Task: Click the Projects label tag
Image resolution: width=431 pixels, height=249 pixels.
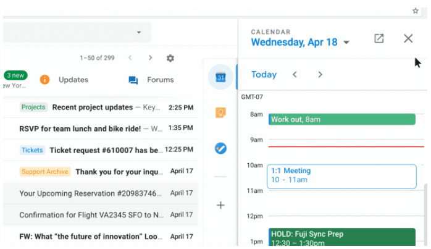Action: coord(33,107)
